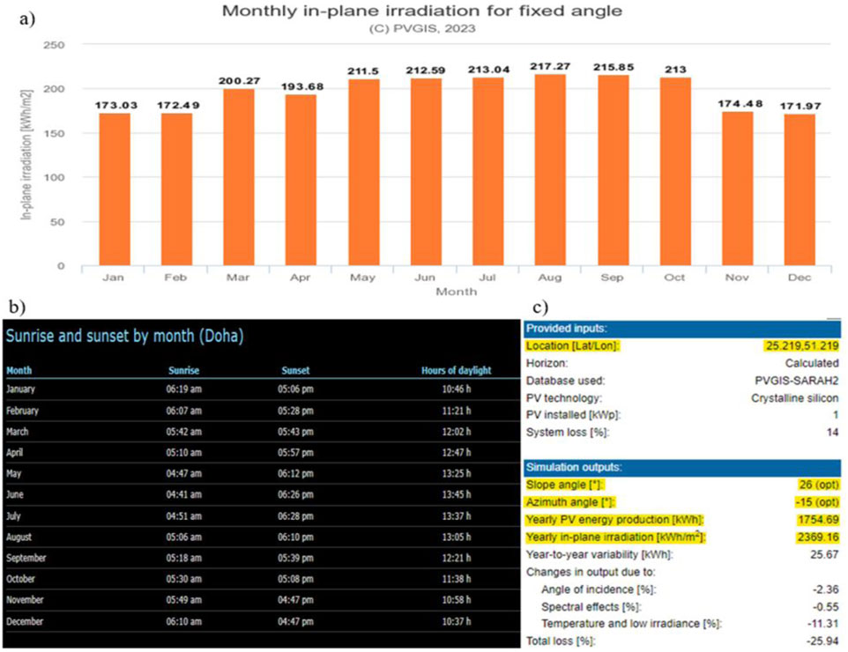Click September's sunrise time "05:18 am"
Image resolution: width=848 pixels, height=652 pixels.
point(184,558)
